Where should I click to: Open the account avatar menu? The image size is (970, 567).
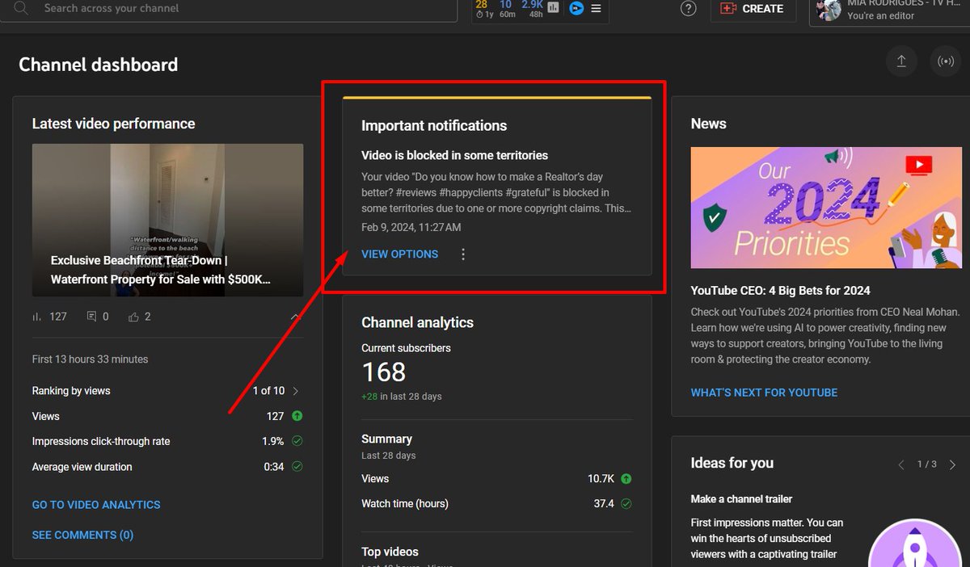(829, 10)
